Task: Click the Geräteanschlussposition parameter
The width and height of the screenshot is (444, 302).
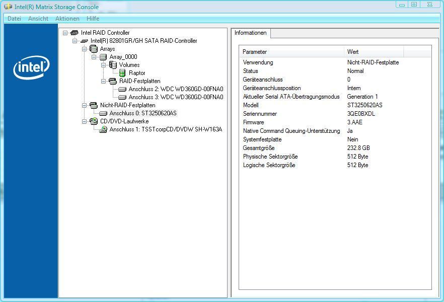Action: (x=272, y=88)
